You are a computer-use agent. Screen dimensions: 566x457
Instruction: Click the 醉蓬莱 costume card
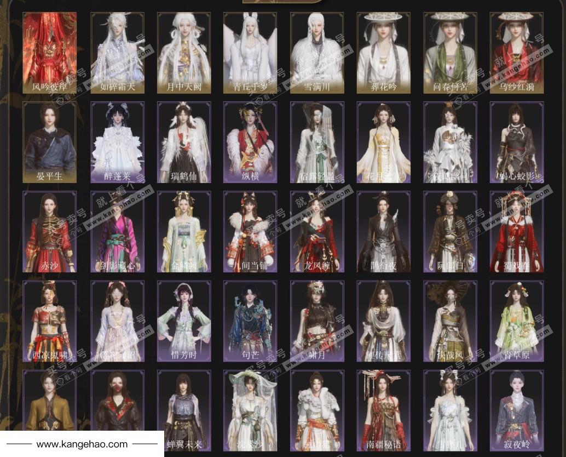(x=117, y=142)
